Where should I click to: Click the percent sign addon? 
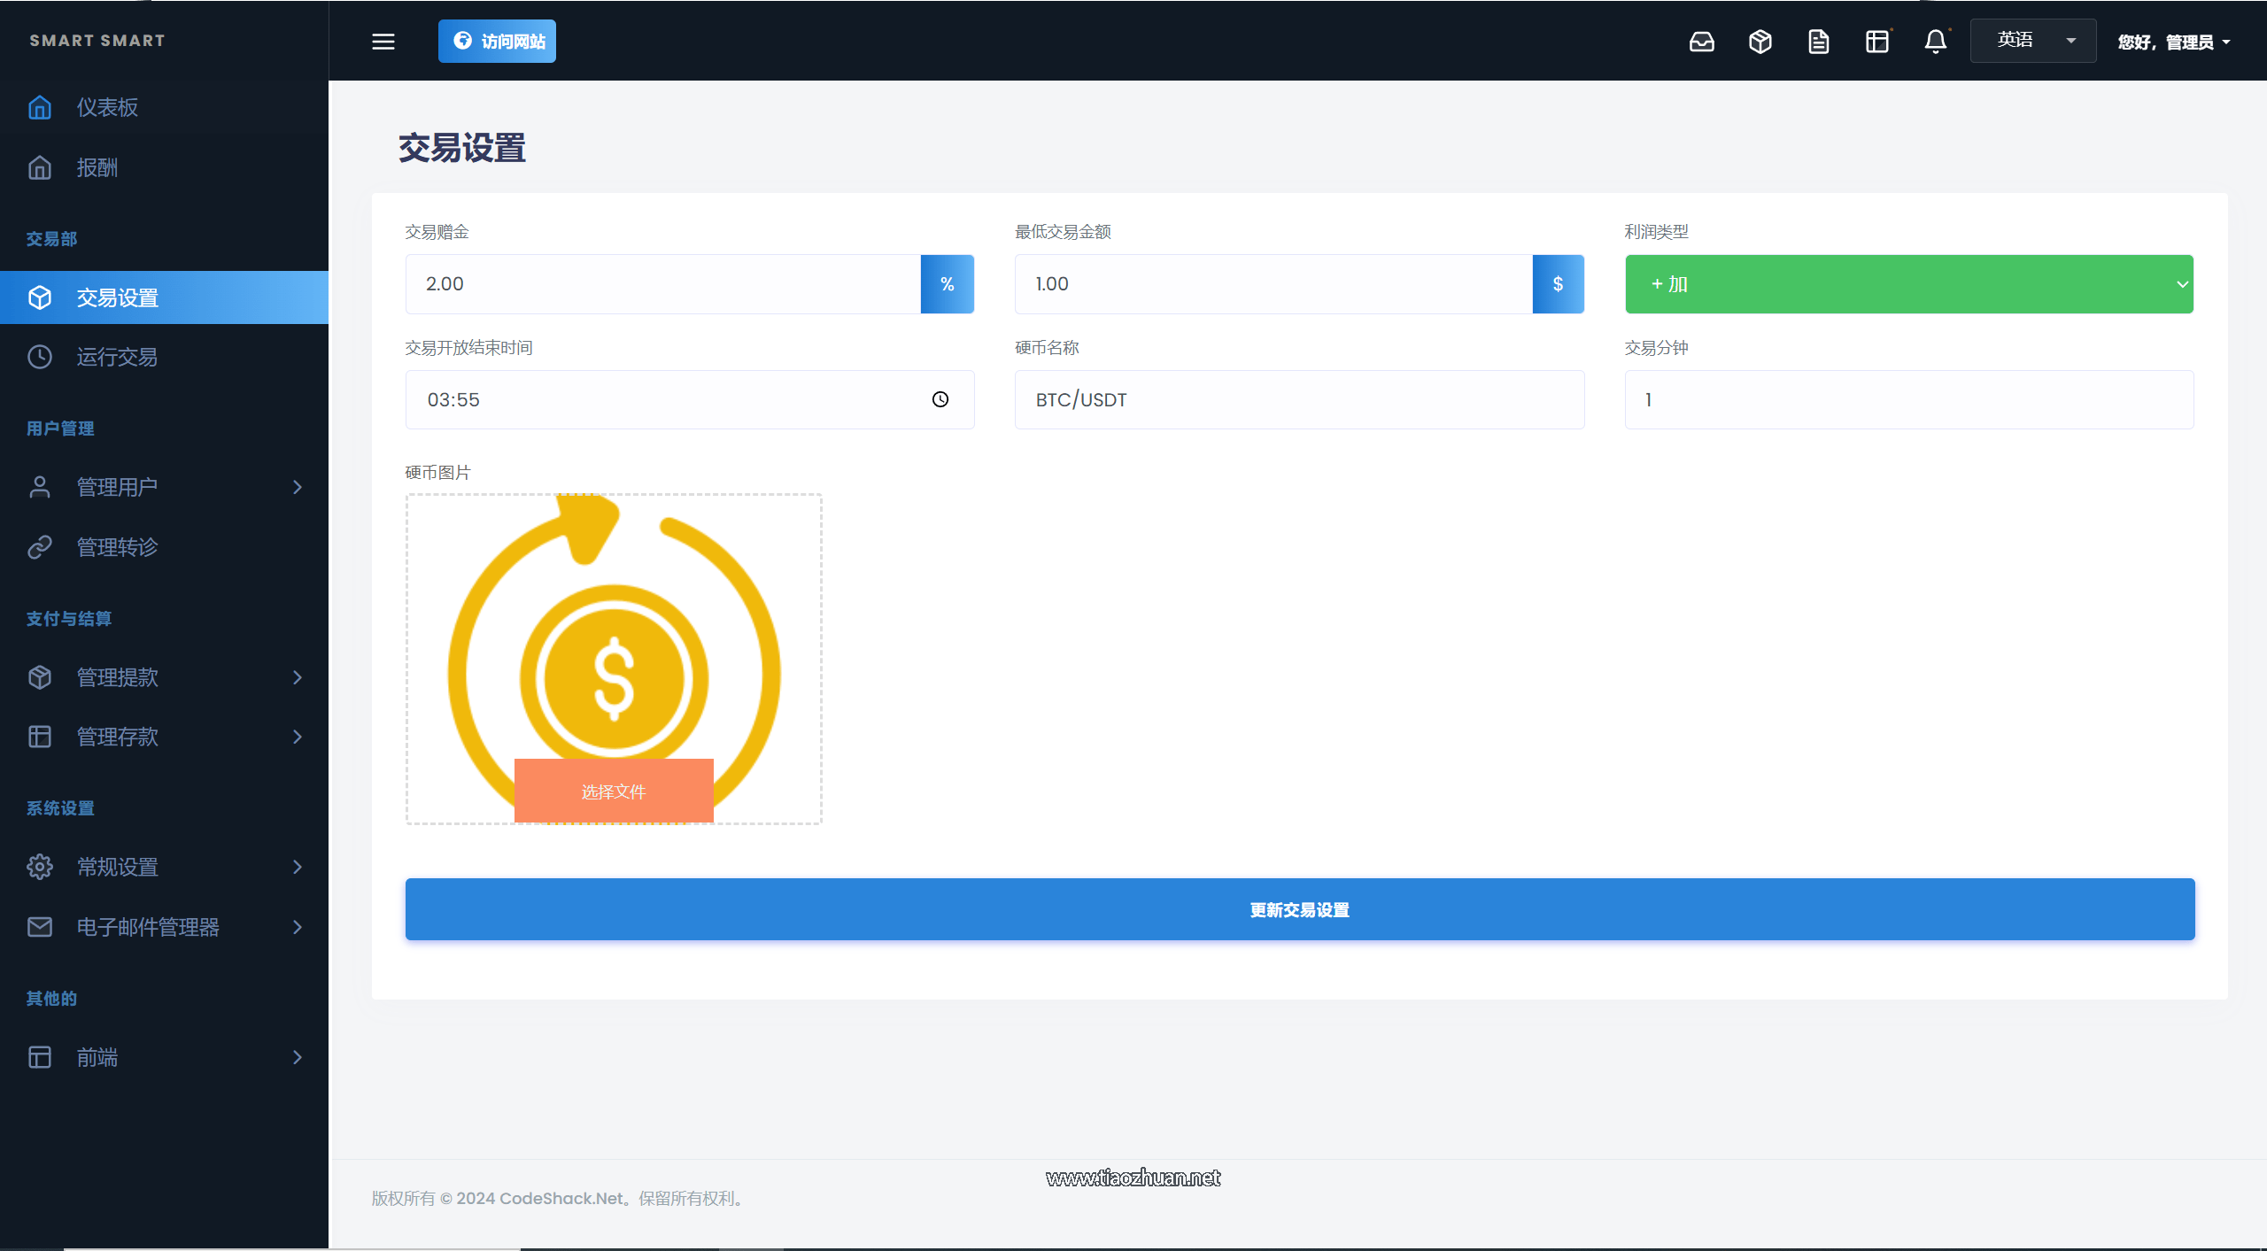[x=947, y=284]
